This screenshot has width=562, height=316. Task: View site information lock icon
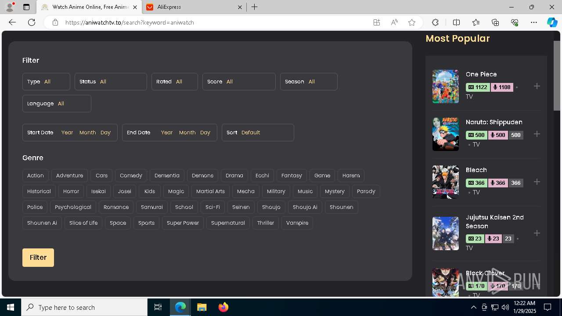[55, 22]
